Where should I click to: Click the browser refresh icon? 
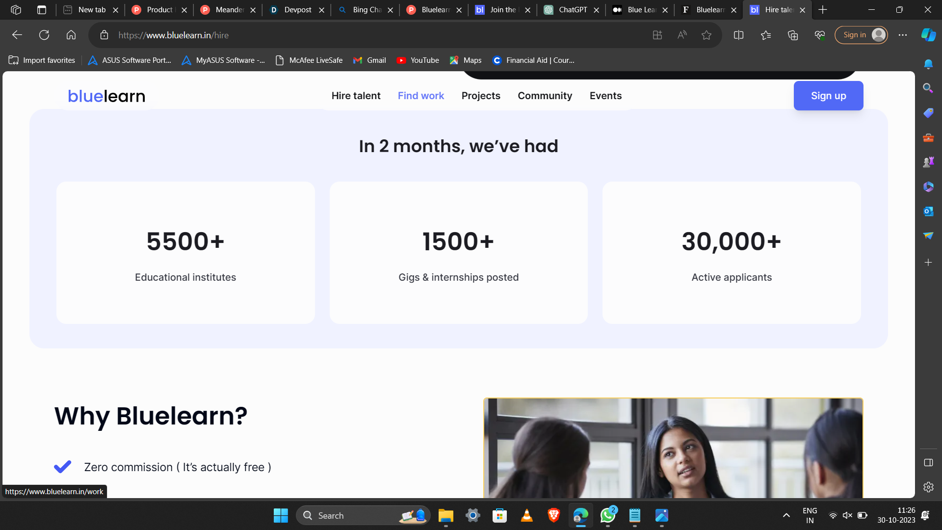click(44, 35)
